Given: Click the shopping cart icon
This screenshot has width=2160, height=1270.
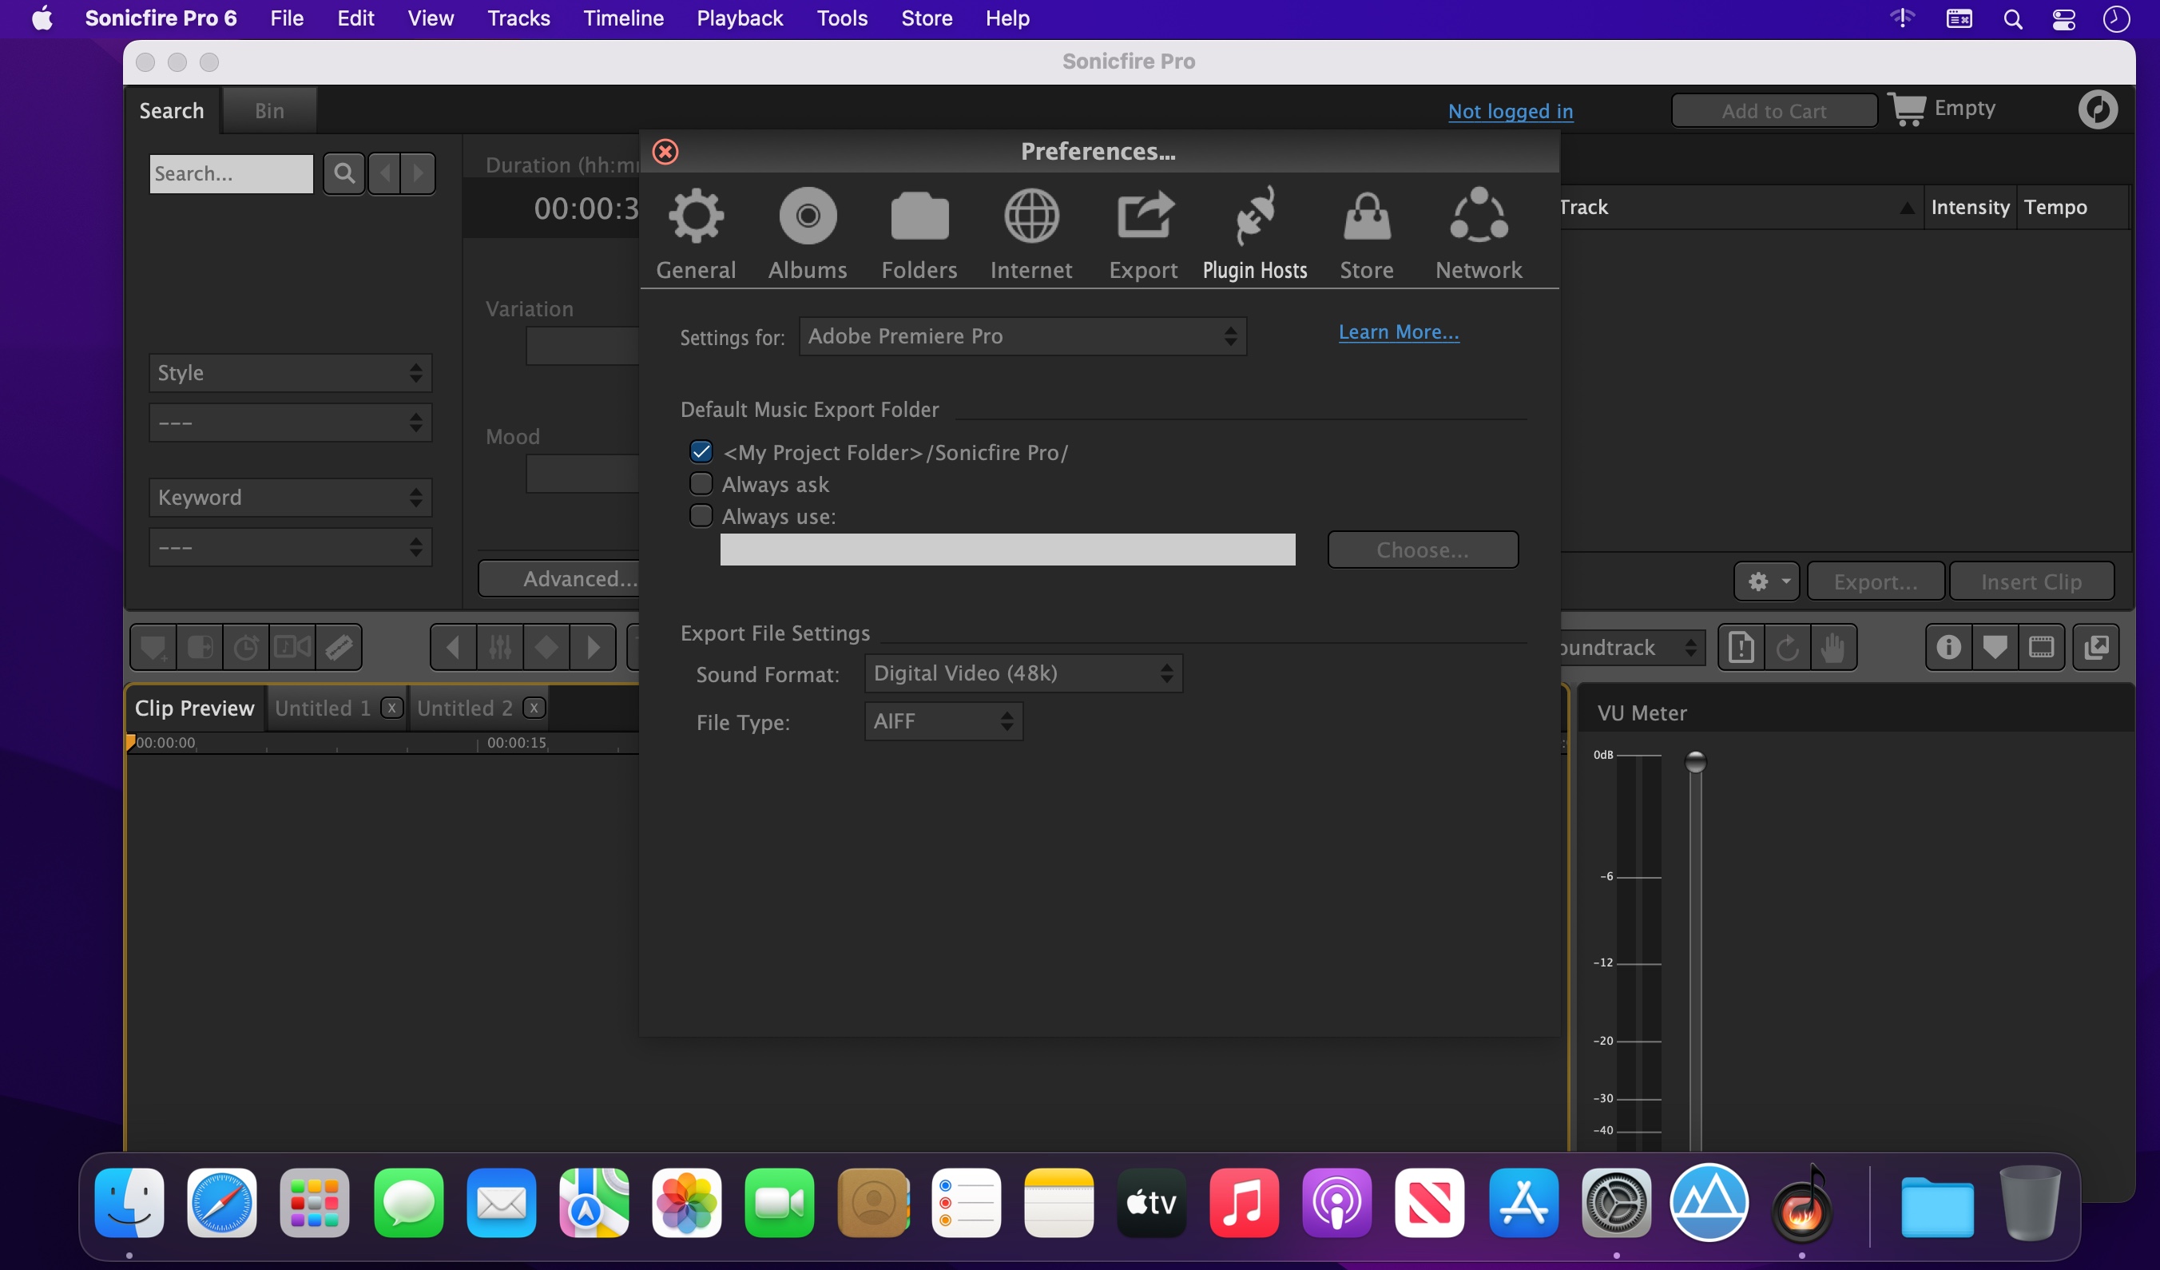Looking at the screenshot, I should (1905, 109).
